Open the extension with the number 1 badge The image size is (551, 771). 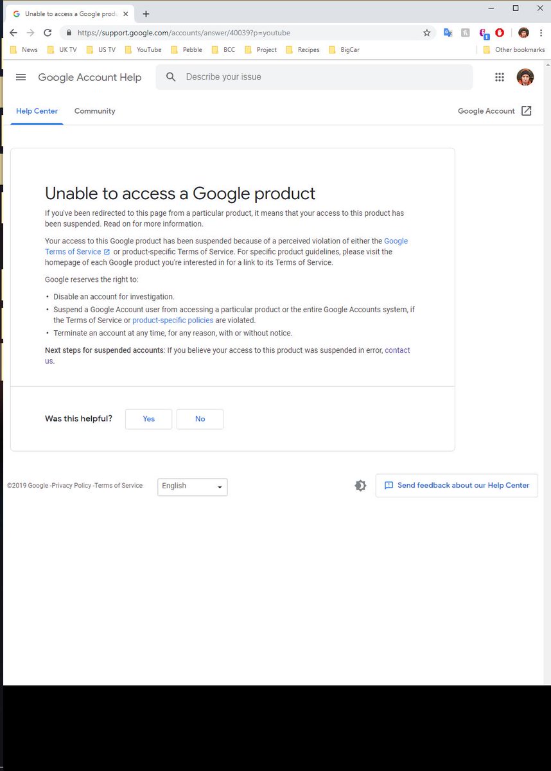coord(484,33)
